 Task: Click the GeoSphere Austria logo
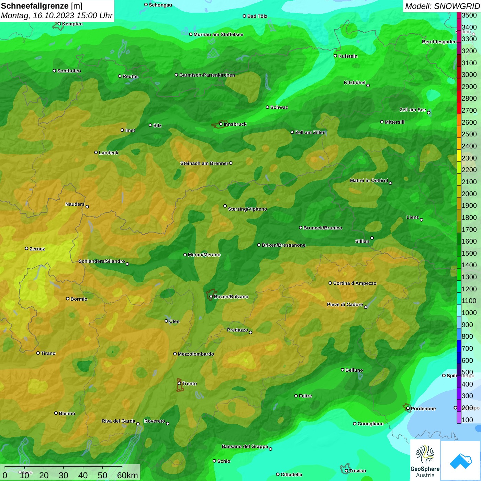point(425,460)
